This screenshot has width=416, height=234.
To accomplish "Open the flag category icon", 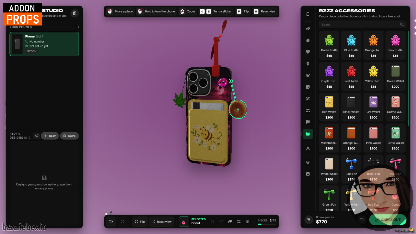I will pos(308,122).
